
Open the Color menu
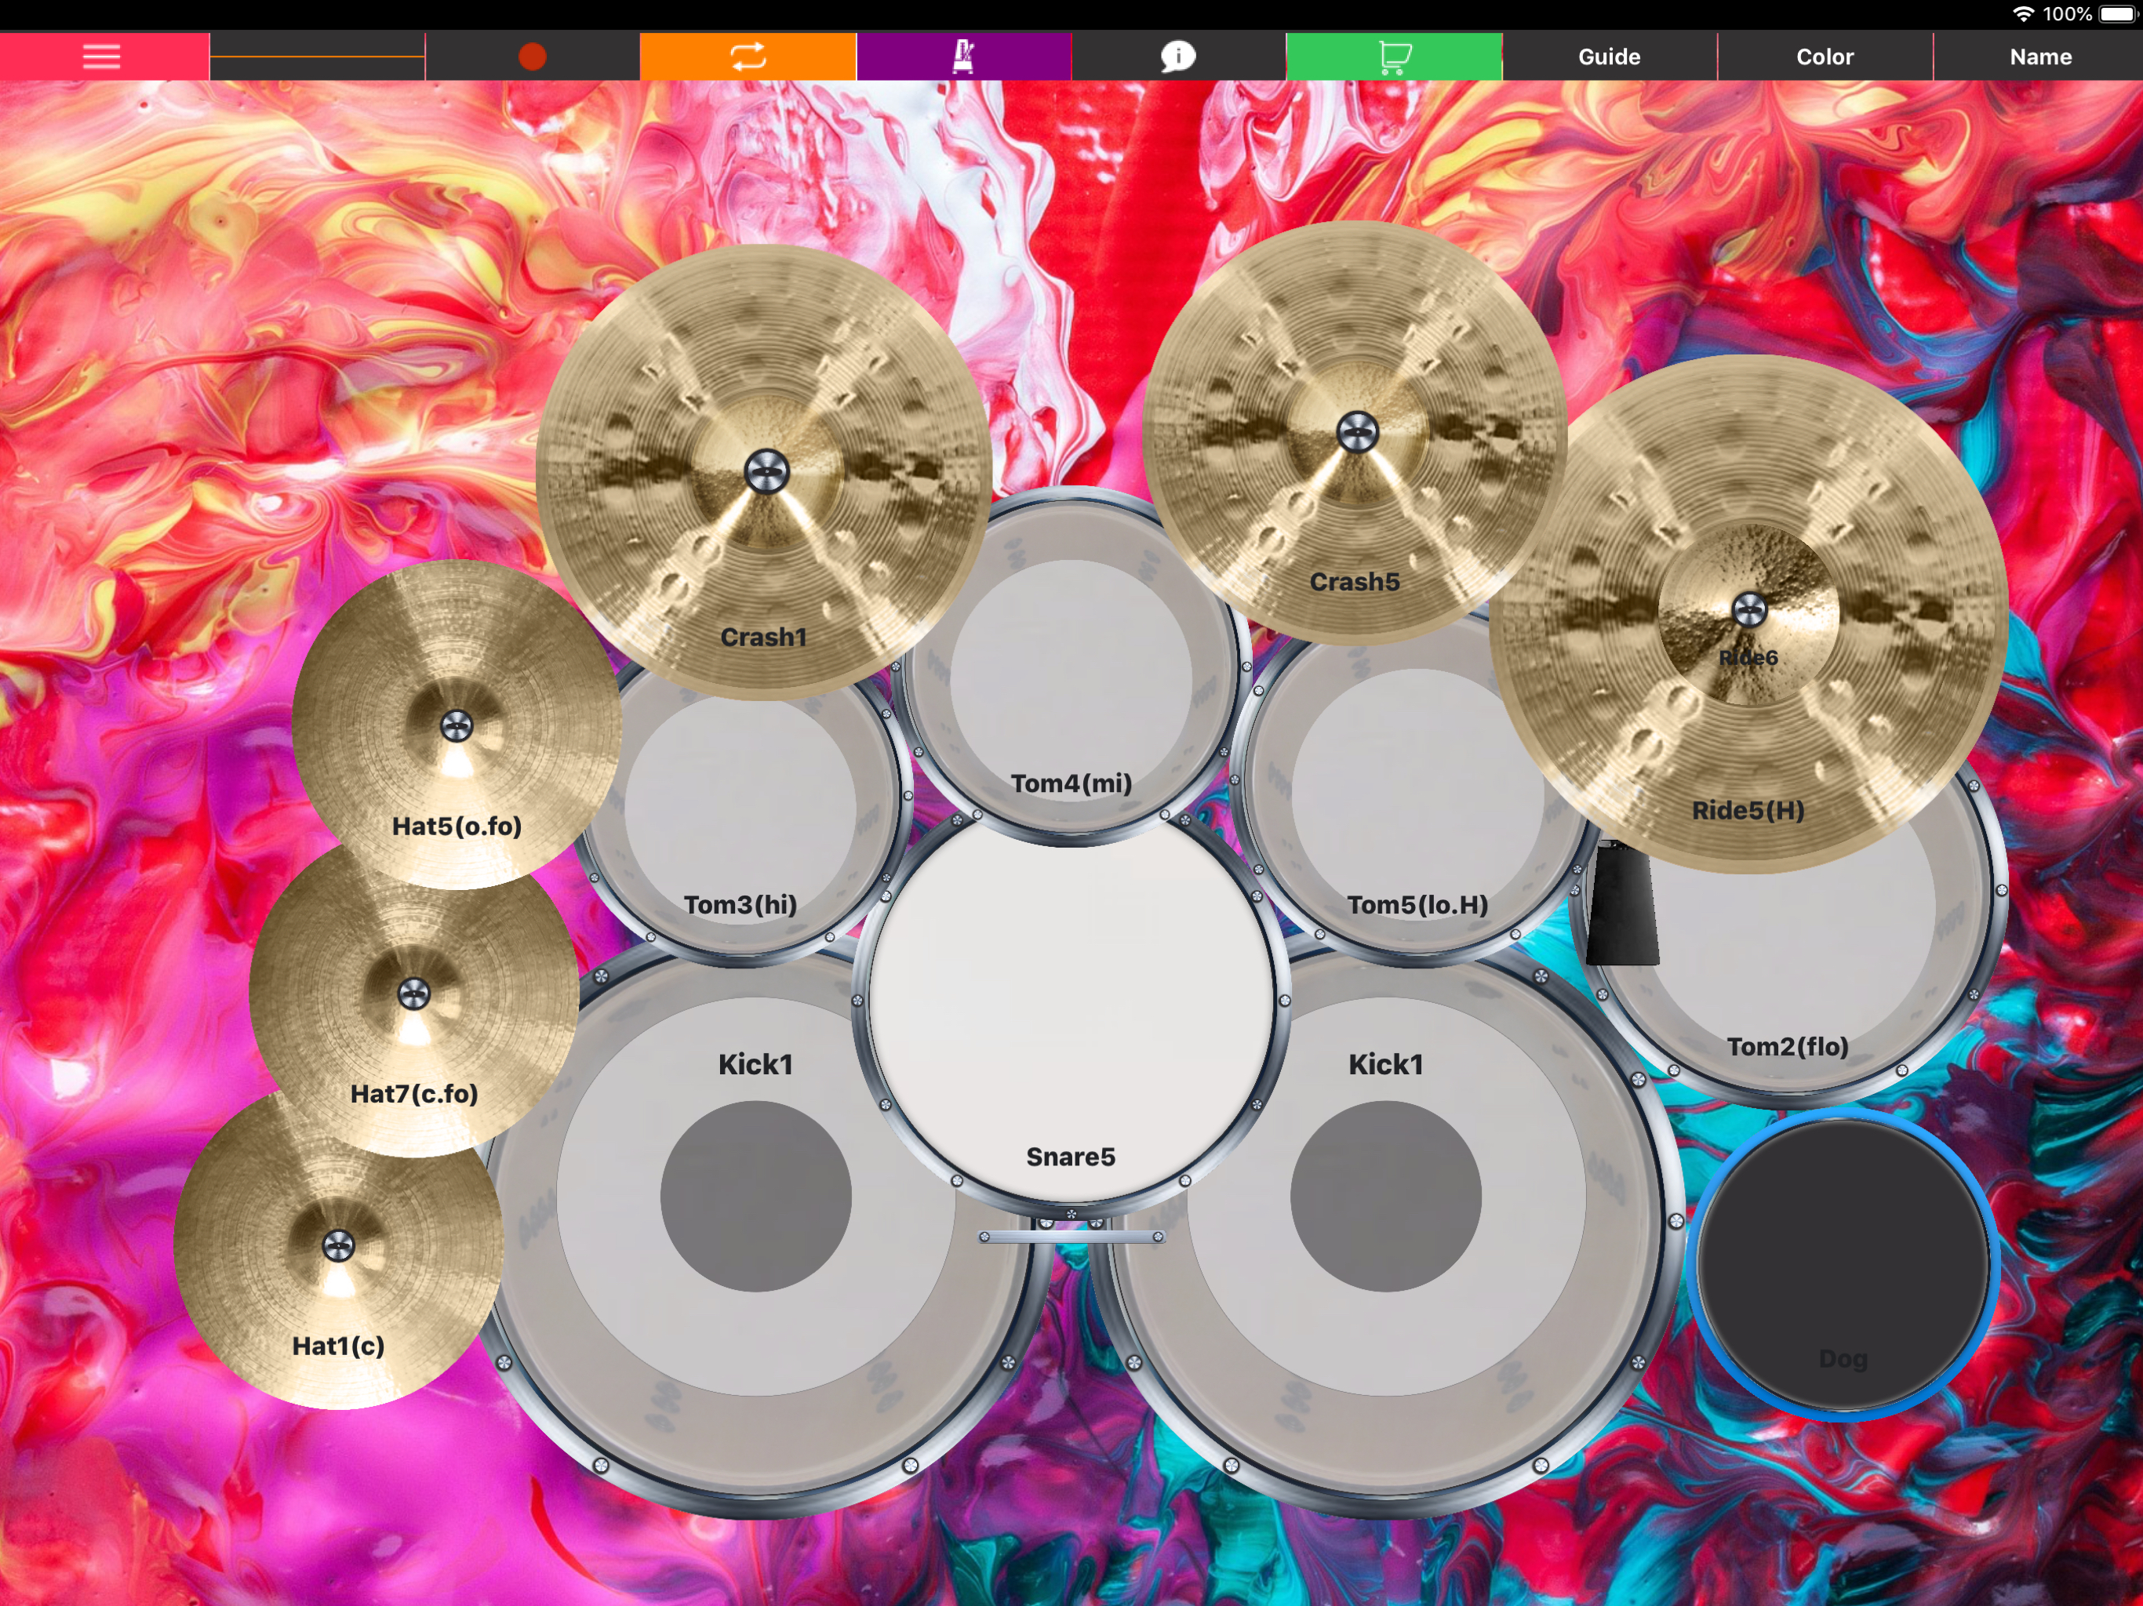[1823, 56]
